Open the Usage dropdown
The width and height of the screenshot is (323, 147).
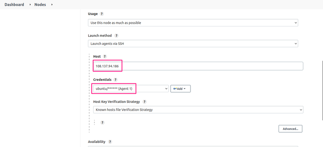coord(193,23)
